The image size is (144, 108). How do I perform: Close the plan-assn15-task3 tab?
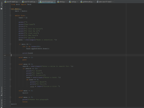[113, 2]
